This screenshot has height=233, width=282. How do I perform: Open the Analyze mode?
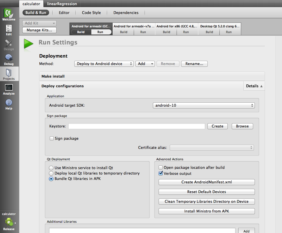point(9,89)
